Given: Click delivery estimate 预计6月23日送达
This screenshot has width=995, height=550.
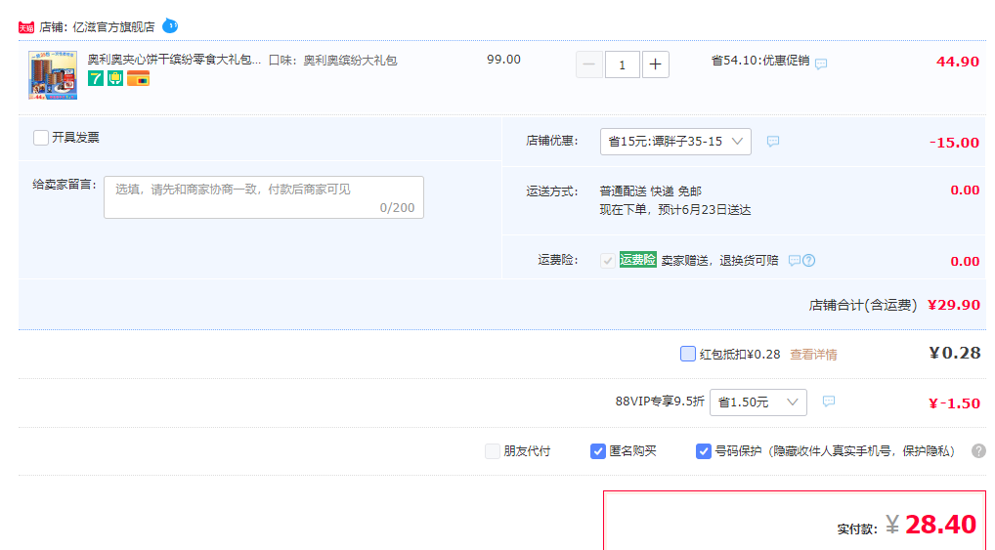Looking at the screenshot, I should point(705,210).
